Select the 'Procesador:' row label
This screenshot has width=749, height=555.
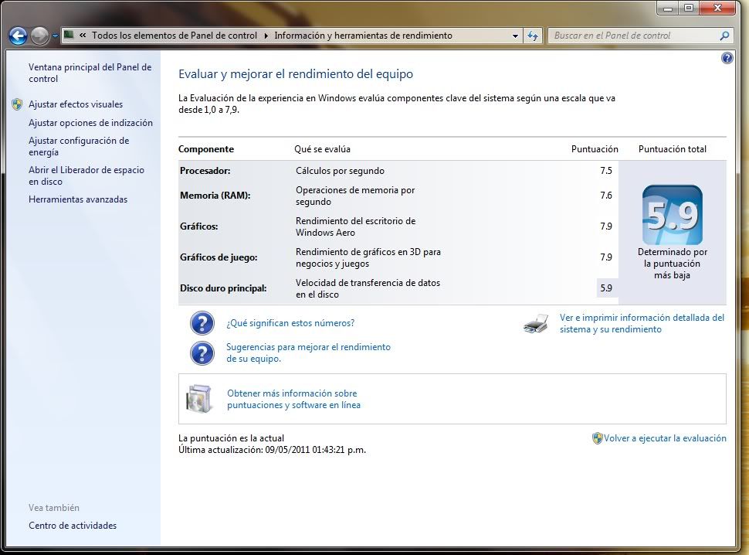coord(205,171)
